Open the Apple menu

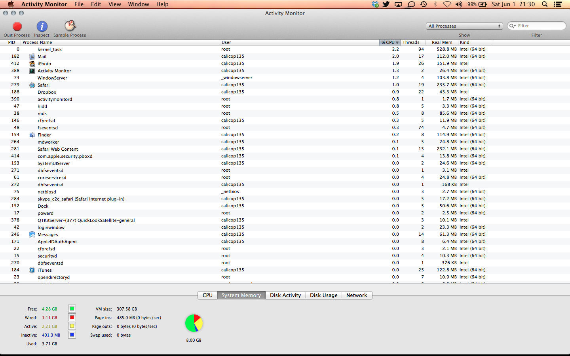pyautogui.click(x=11, y=4)
